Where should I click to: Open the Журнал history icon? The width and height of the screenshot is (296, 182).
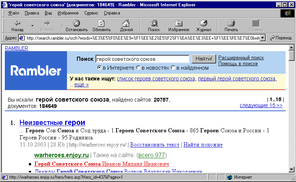click(203, 23)
